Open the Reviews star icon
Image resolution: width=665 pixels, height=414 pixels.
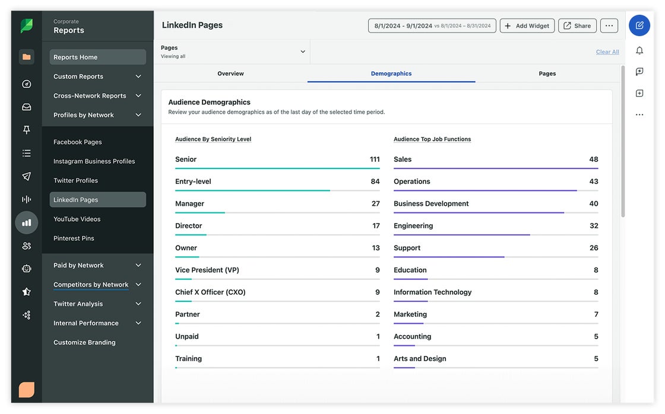click(x=26, y=291)
